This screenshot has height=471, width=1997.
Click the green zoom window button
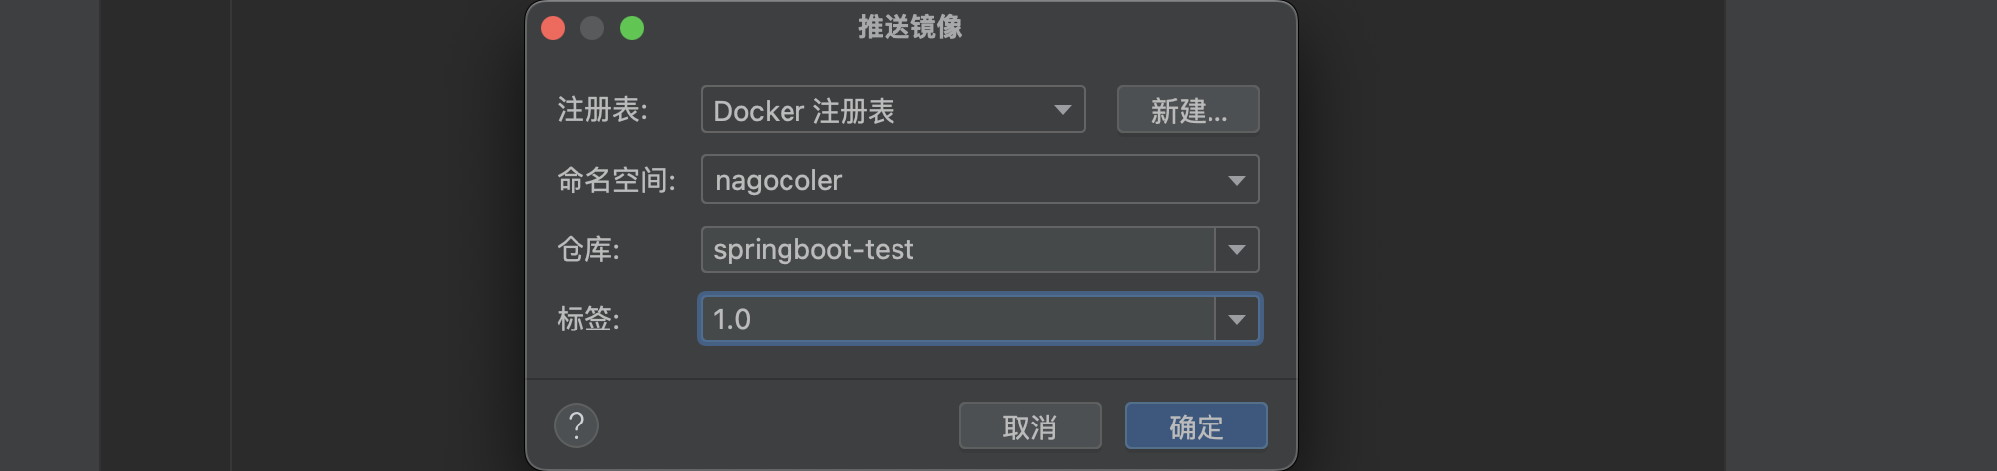pos(632,28)
